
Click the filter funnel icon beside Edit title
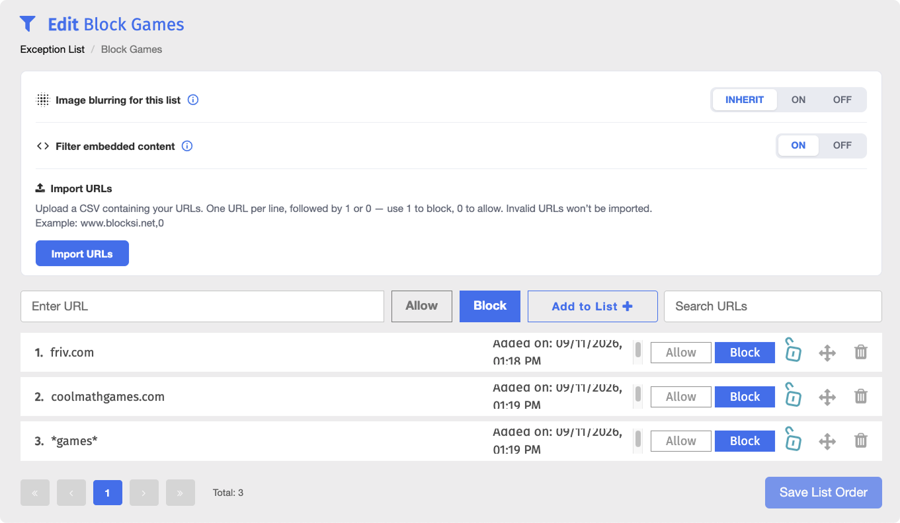[27, 24]
